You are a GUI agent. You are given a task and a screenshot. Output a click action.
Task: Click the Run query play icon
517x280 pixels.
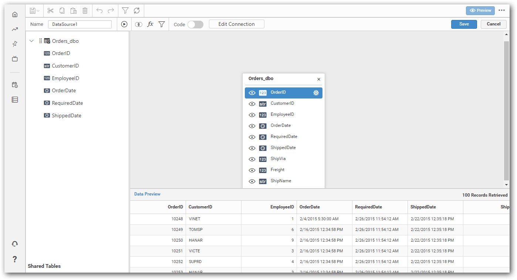point(124,24)
